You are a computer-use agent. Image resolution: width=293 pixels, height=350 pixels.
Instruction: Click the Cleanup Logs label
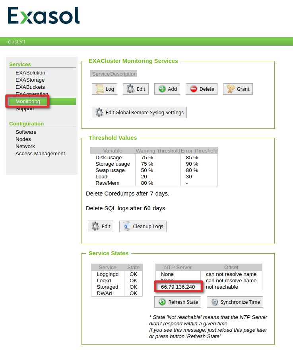[148, 226]
